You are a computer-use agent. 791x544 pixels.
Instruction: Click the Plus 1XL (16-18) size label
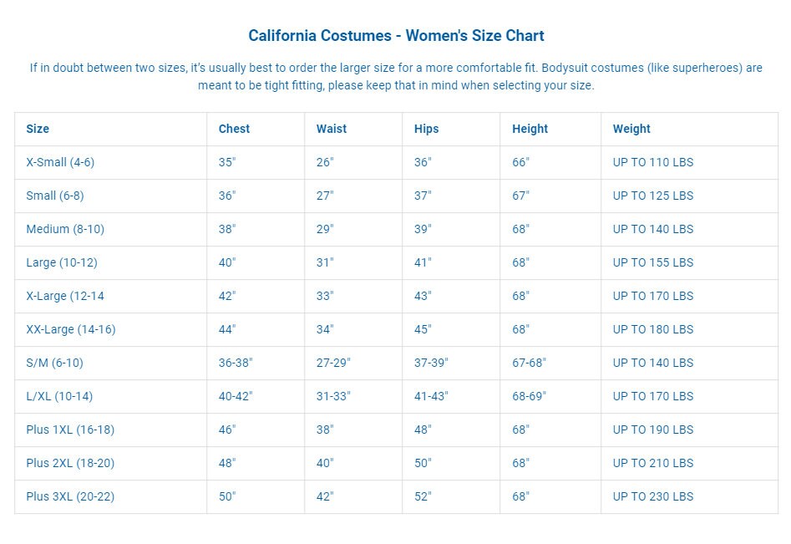coord(70,430)
